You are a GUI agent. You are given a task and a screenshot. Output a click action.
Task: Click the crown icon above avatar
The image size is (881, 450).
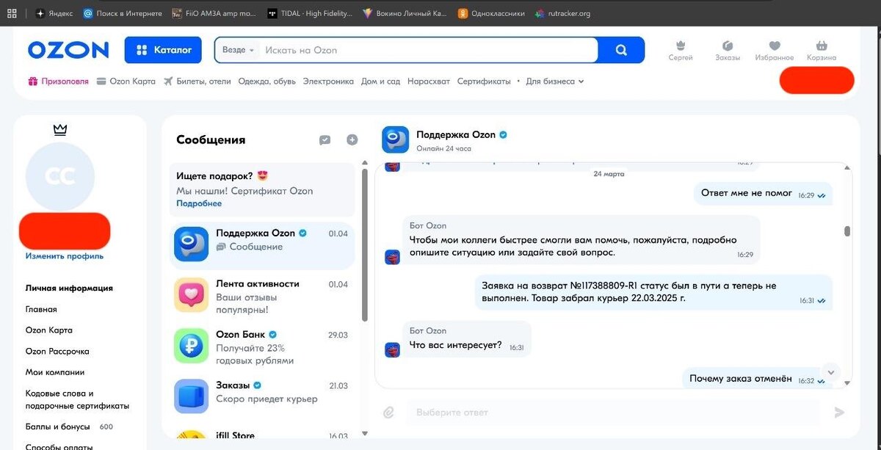60,130
